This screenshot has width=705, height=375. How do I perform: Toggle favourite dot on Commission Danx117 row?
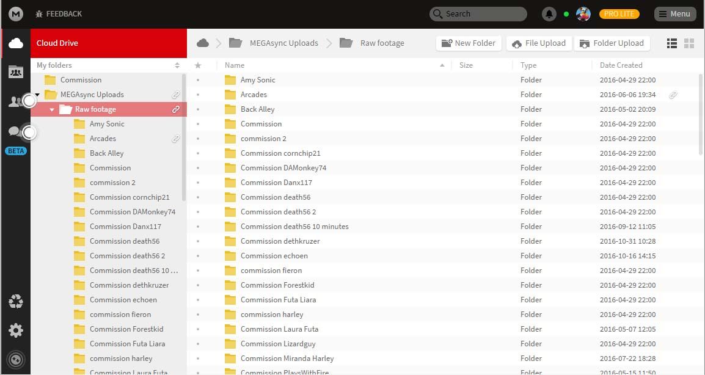[x=198, y=183]
